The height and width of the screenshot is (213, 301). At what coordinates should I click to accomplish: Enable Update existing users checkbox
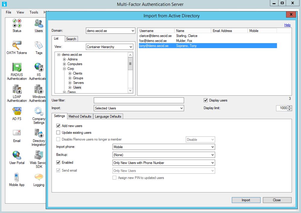(58, 132)
